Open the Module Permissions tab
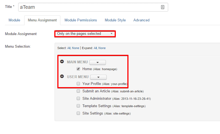Image resolution: width=220 pixels, height=134 pixels. pos(81,20)
